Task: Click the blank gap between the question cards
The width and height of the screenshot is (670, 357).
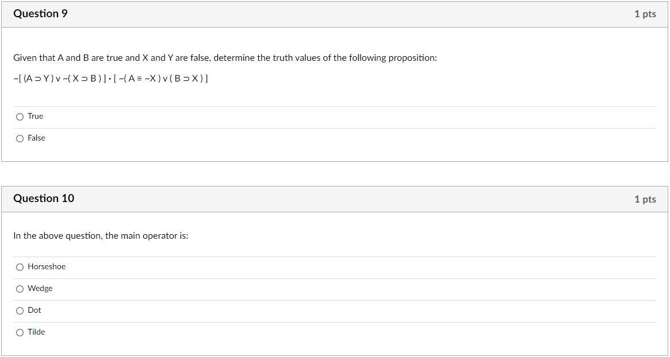Action: click(335, 174)
